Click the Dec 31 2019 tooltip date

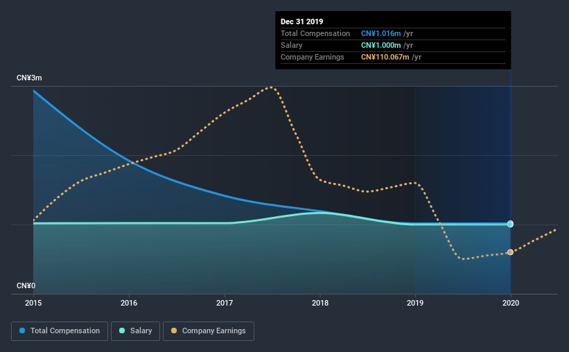[x=301, y=21]
